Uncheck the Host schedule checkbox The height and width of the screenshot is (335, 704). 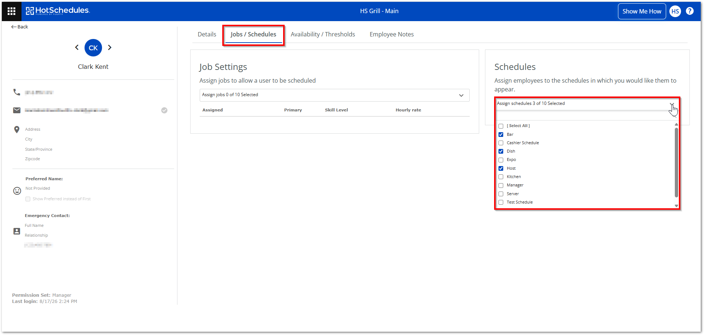pyautogui.click(x=501, y=168)
